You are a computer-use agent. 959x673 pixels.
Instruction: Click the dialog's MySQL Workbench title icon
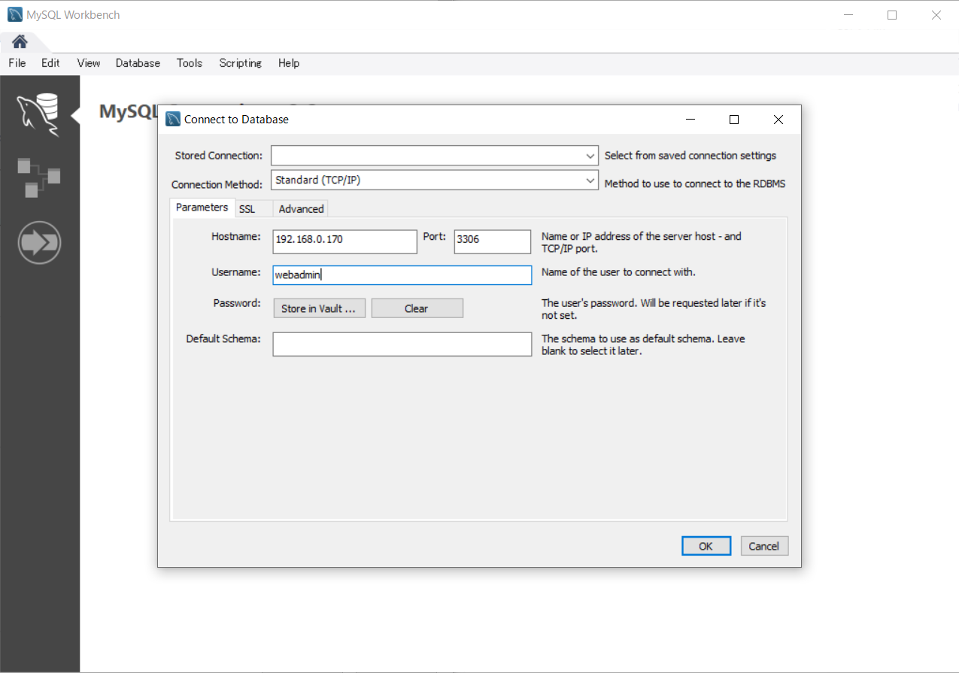(x=173, y=119)
